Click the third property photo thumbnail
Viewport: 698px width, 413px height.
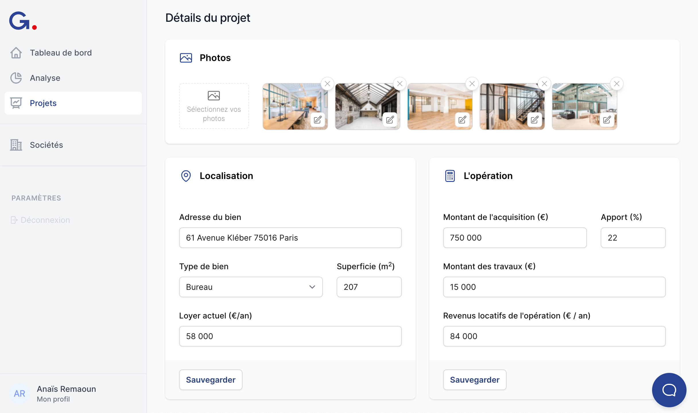pyautogui.click(x=439, y=106)
